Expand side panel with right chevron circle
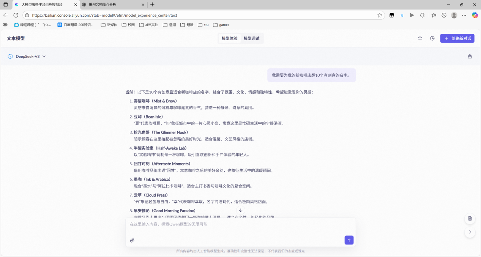The height and width of the screenshot is (257, 481). pyautogui.click(x=470, y=232)
